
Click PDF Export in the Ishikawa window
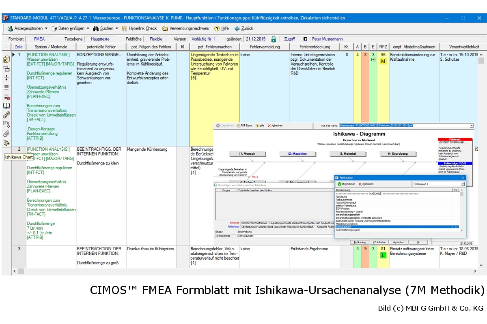[244, 126]
